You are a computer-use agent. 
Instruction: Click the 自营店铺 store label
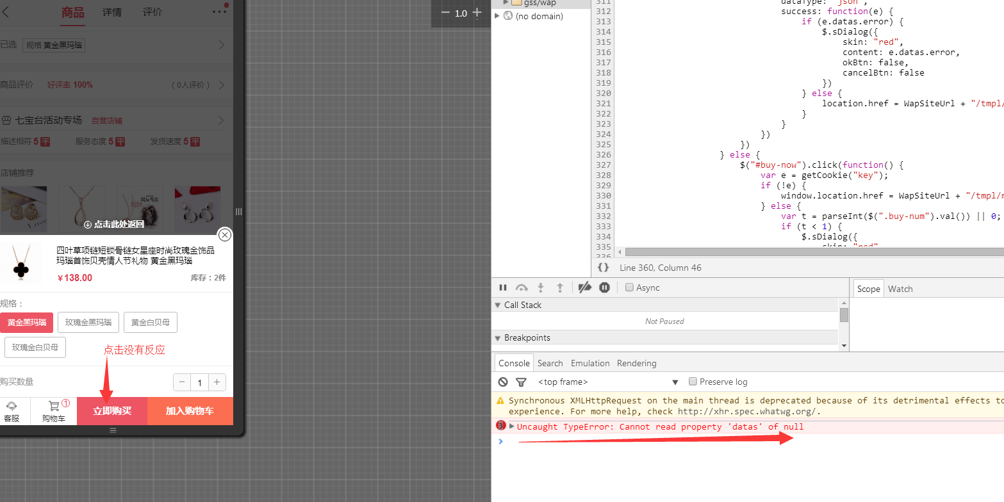[x=107, y=120]
